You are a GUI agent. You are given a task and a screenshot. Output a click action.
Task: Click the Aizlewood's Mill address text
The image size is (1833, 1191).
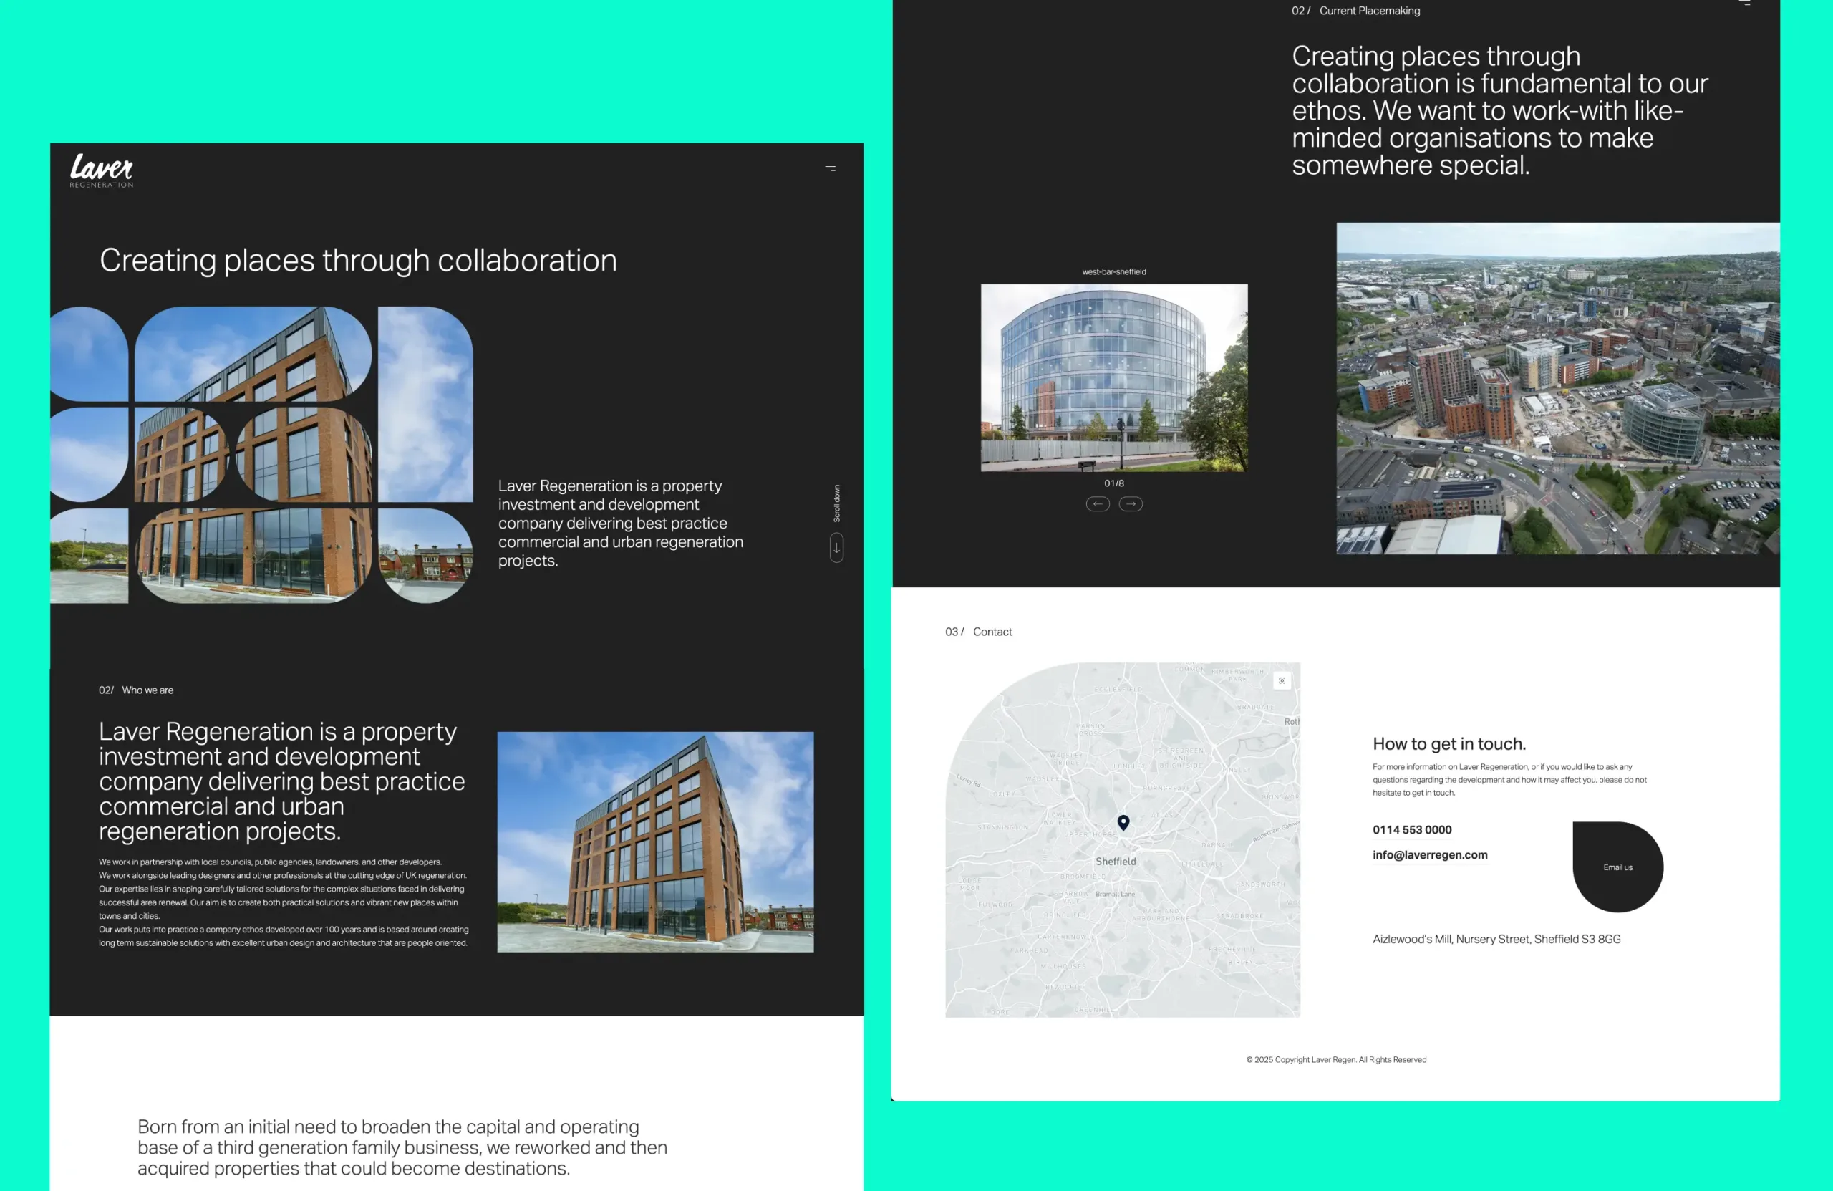click(1496, 939)
